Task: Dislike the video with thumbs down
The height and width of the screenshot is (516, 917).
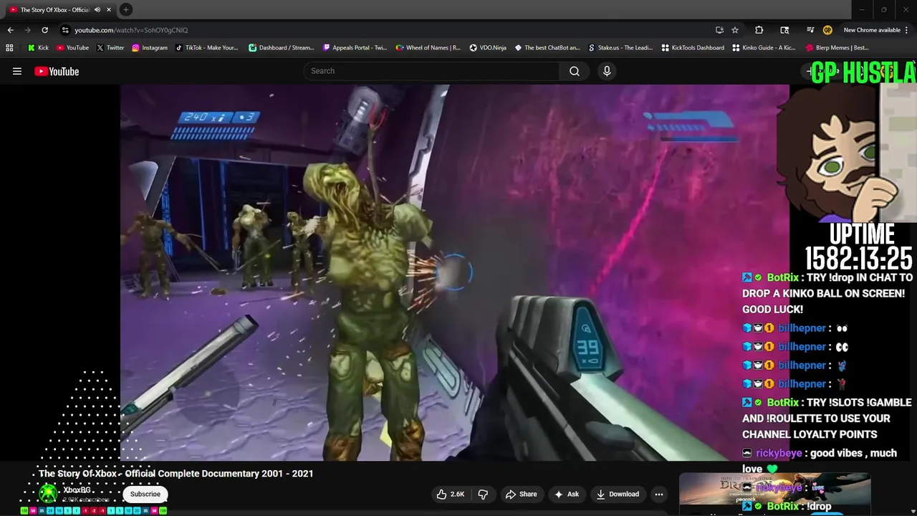Action: coord(483,494)
